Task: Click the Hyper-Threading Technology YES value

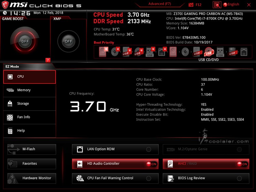Action: pyautogui.click(x=203, y=104)
